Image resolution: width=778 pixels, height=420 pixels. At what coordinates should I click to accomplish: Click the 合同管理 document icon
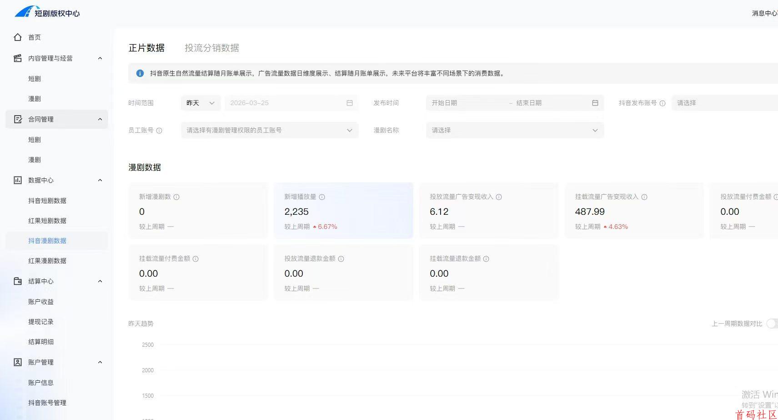(x=18, y=119)
